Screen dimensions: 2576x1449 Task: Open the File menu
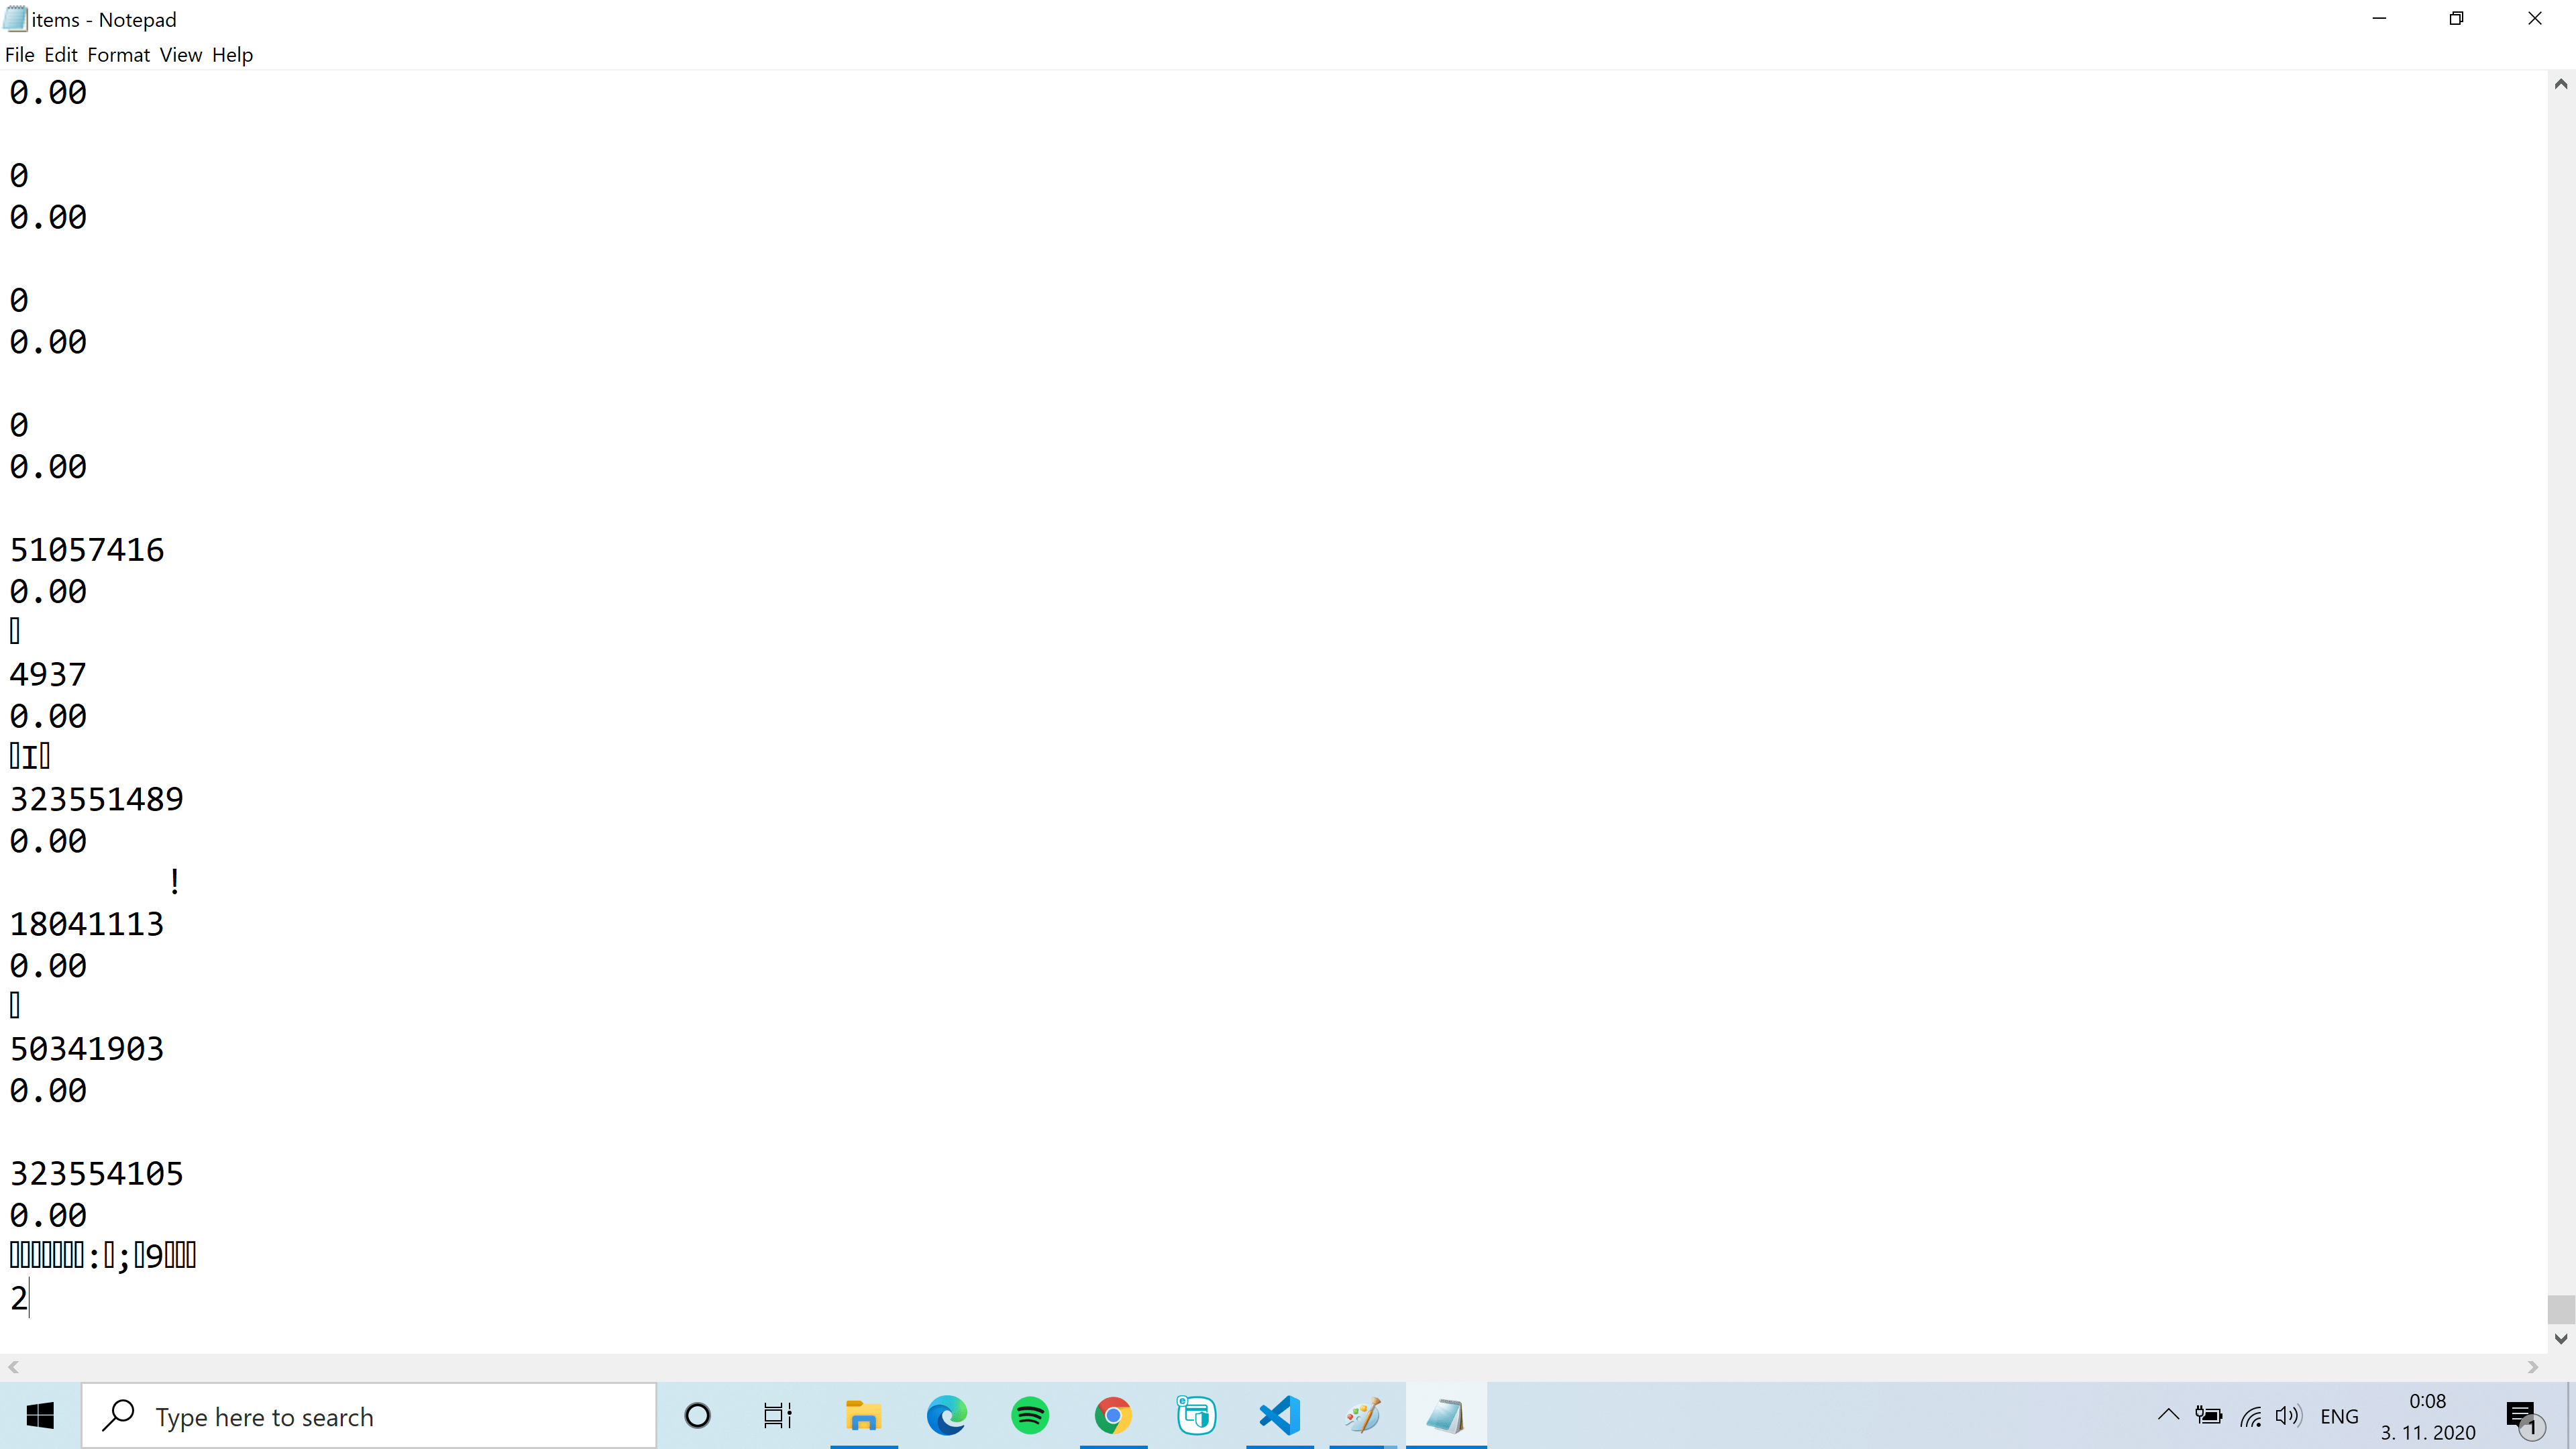coord(19,55)
